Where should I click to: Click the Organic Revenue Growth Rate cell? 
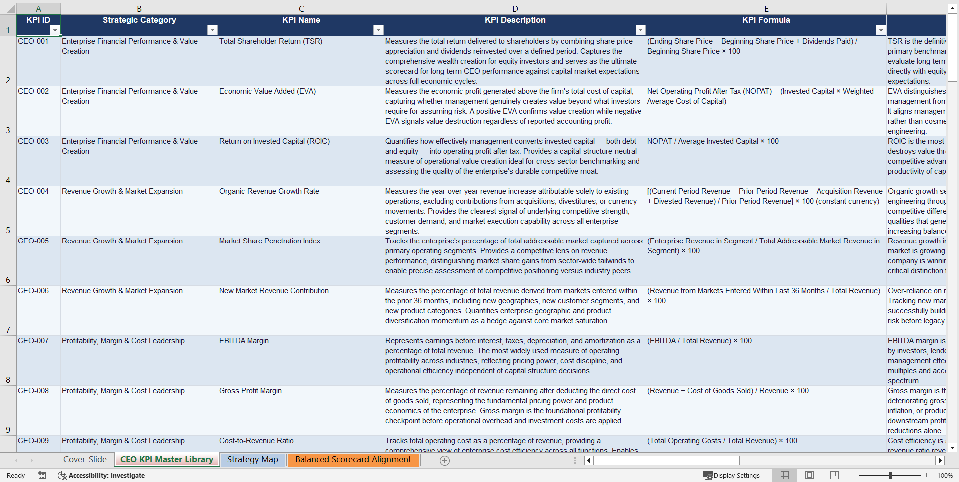(x=301, y=211)
